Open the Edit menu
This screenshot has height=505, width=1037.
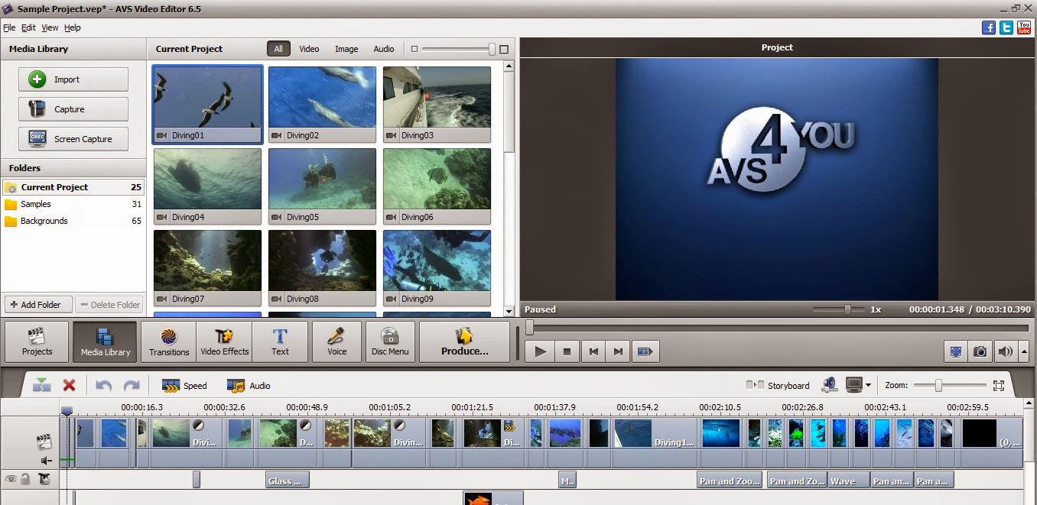point(28,27)
